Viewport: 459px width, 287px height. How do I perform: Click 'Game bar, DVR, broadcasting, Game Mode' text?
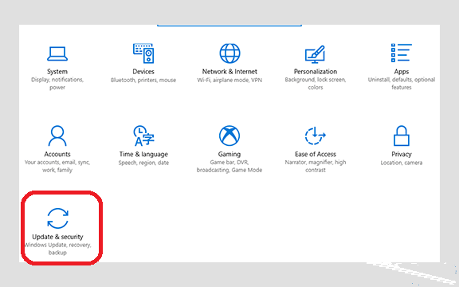coord(229,166)
